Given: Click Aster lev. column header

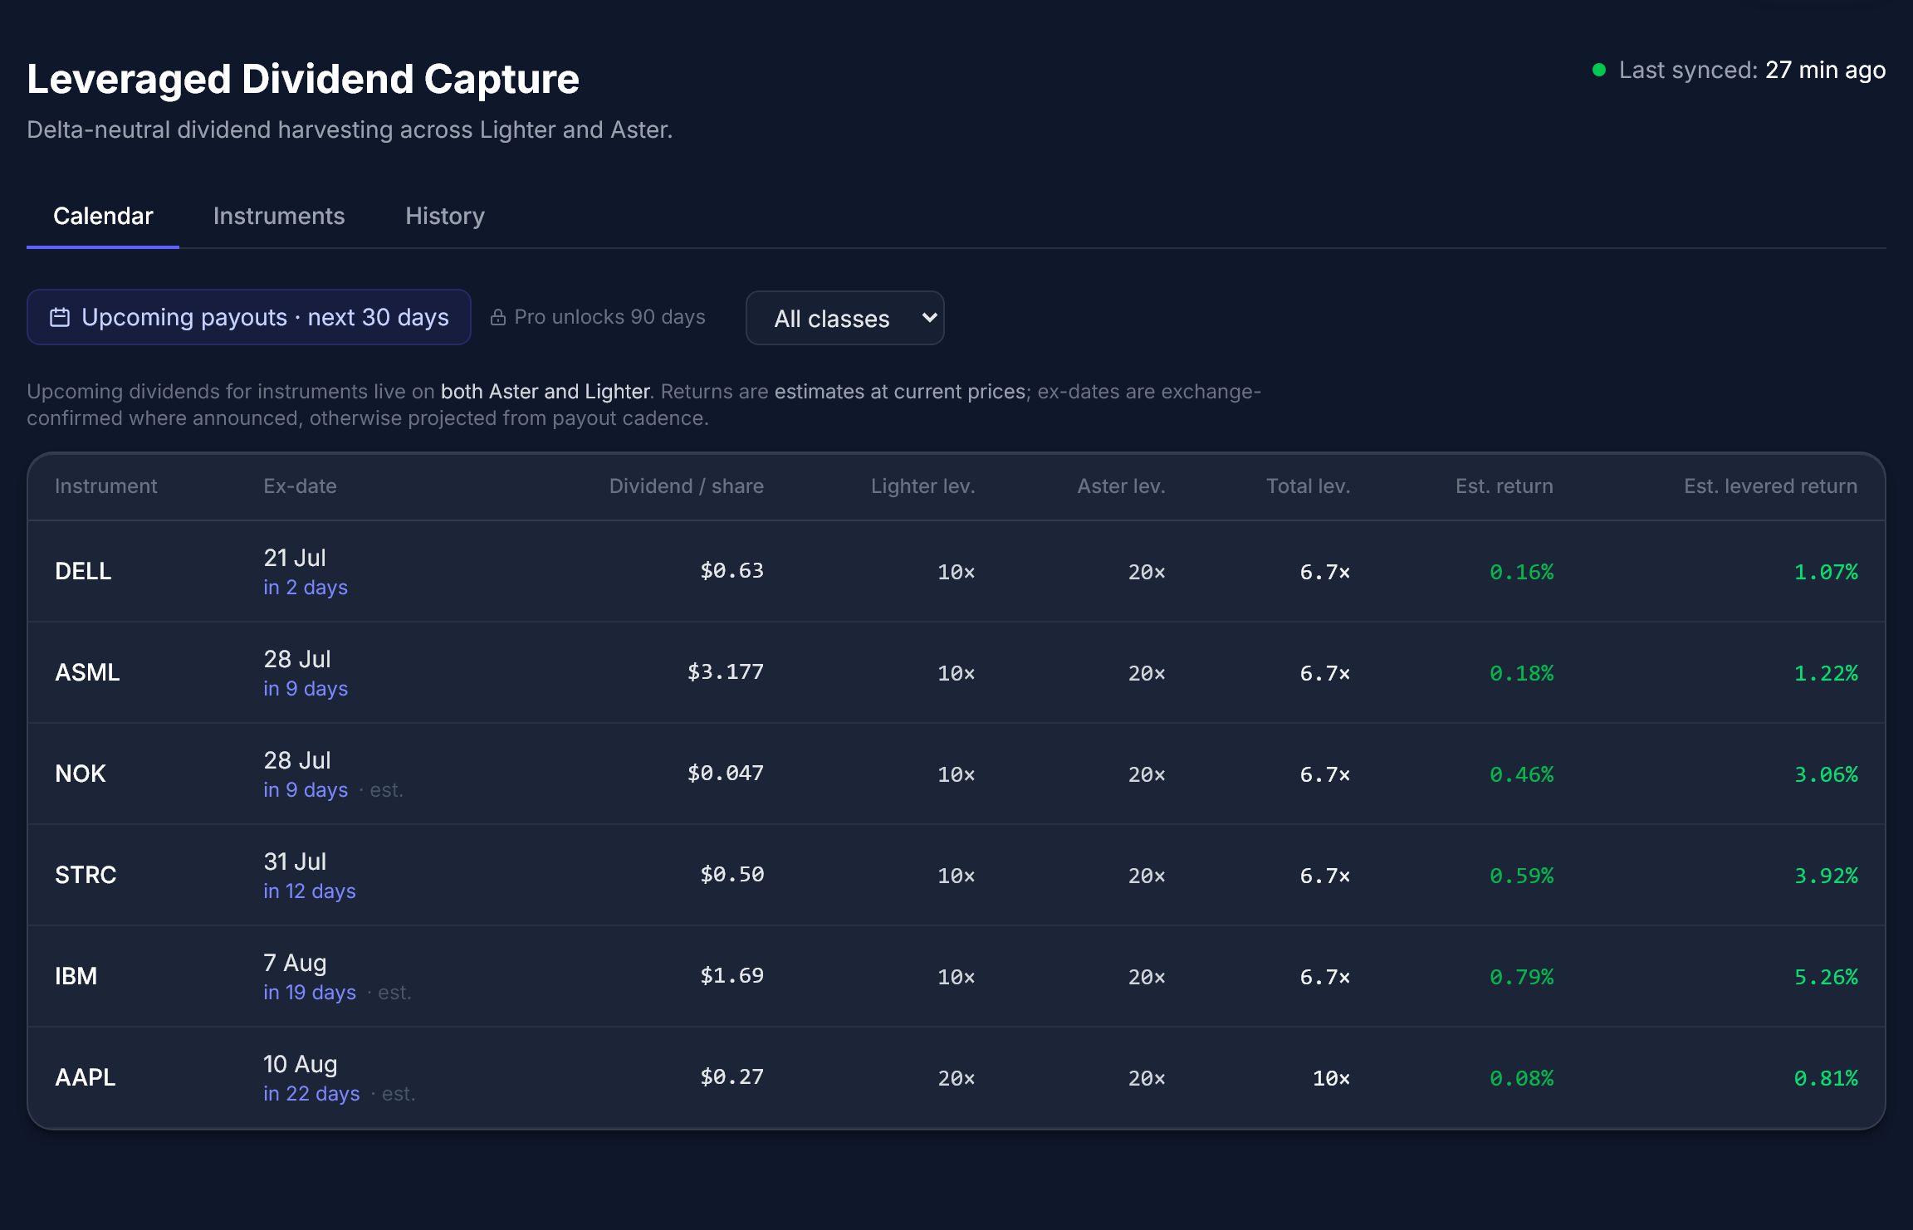Looking at the screenshot, I should 1121,486.
